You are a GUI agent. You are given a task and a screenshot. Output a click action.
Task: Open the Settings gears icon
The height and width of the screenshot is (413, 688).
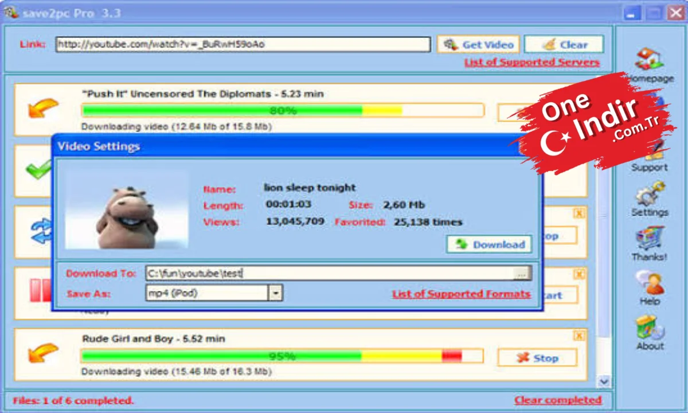[650, 194]
